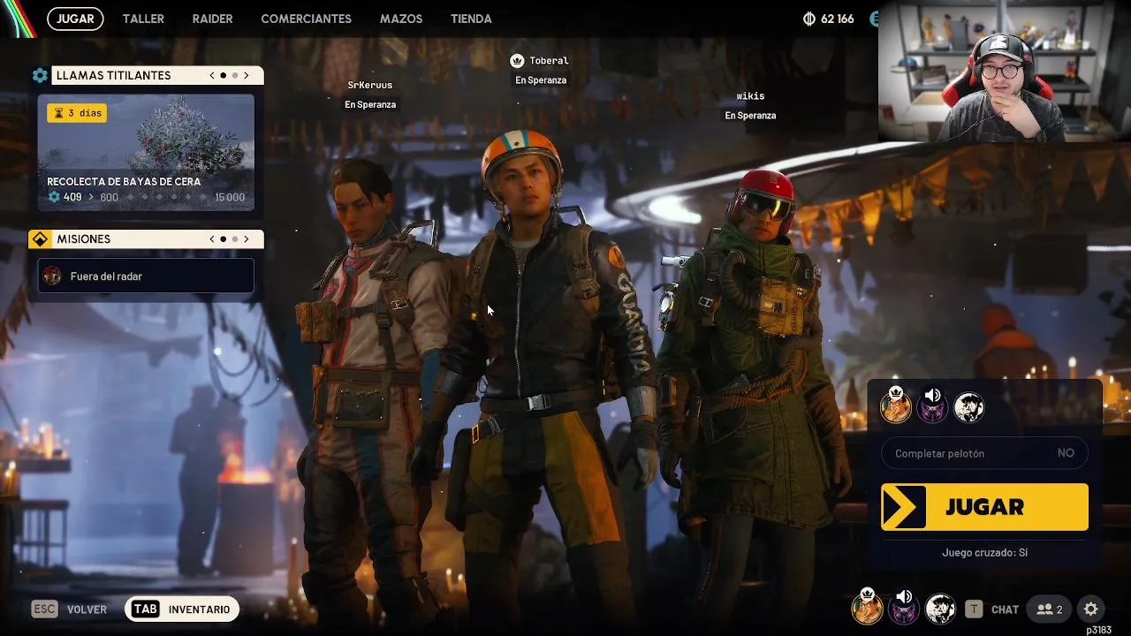
Task: Select first page dot of Misiones
Action: tap(224, 239)
